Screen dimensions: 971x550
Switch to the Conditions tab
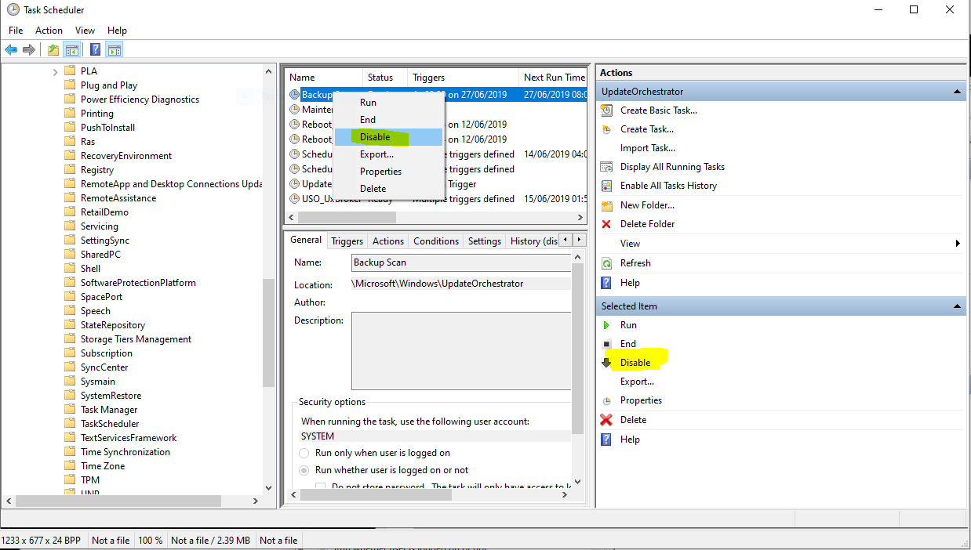436,241
